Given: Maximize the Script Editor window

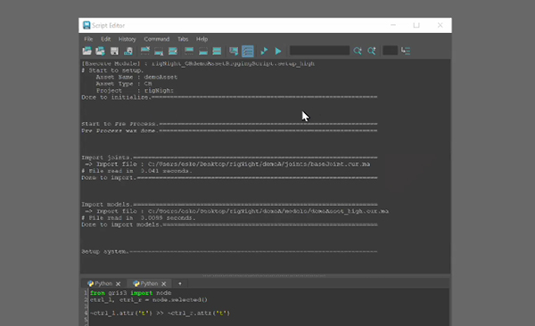Looking at the screenshot, I should point(416,25).
